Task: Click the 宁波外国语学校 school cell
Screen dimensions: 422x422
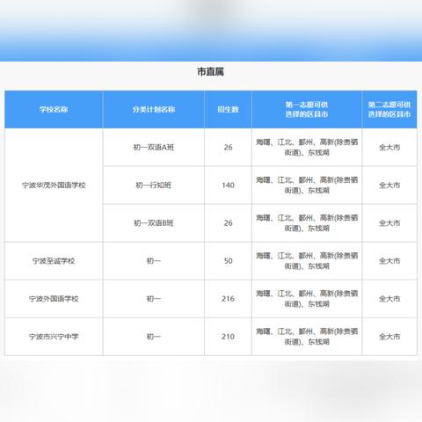Action: pyautogui.click(x=54, y=299)
